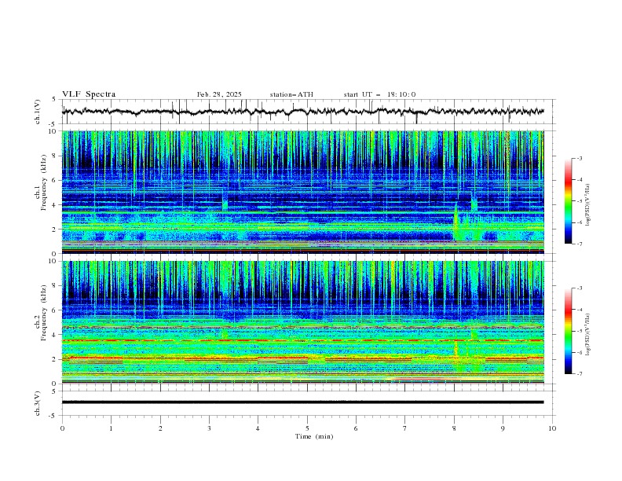
Task: Click the burst near minute 8 in ch.1
Action: click(457, 222)
